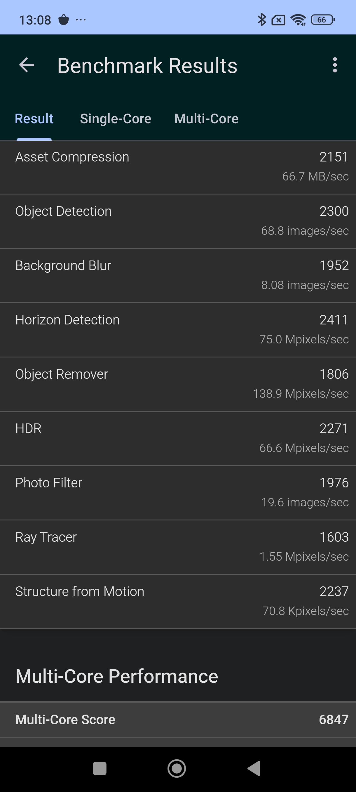Tap the battery indicator icon
Image resolution: width=356 pixels, height=792 pixels.
click(322, 20)
